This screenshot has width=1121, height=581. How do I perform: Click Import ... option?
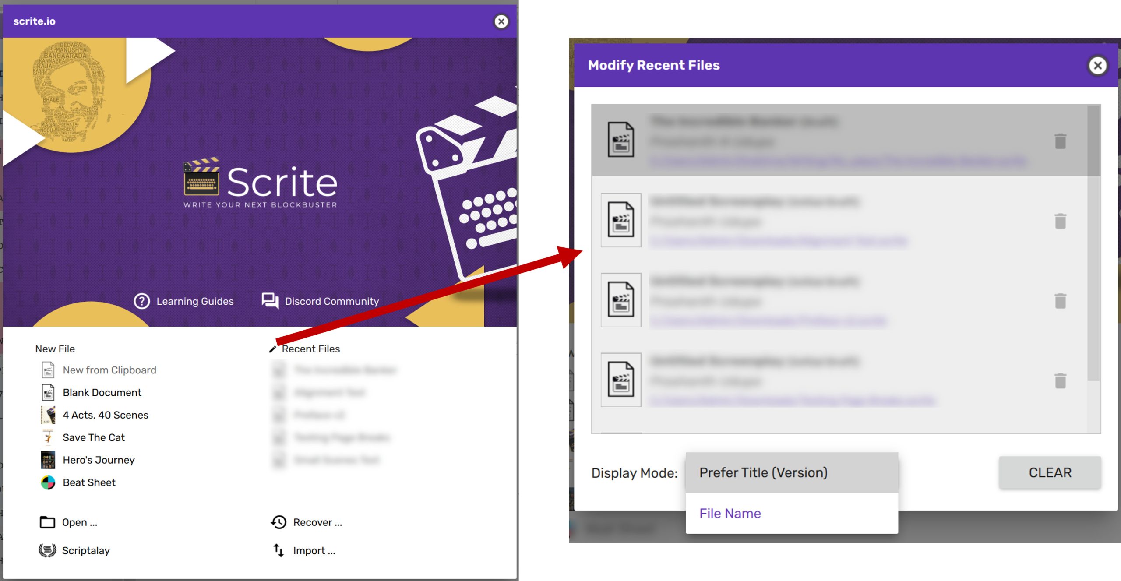click(314, 550)
